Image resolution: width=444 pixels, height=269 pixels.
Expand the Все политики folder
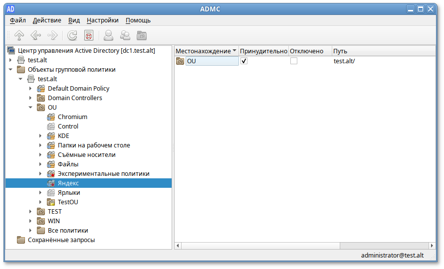tap(30, 231)
